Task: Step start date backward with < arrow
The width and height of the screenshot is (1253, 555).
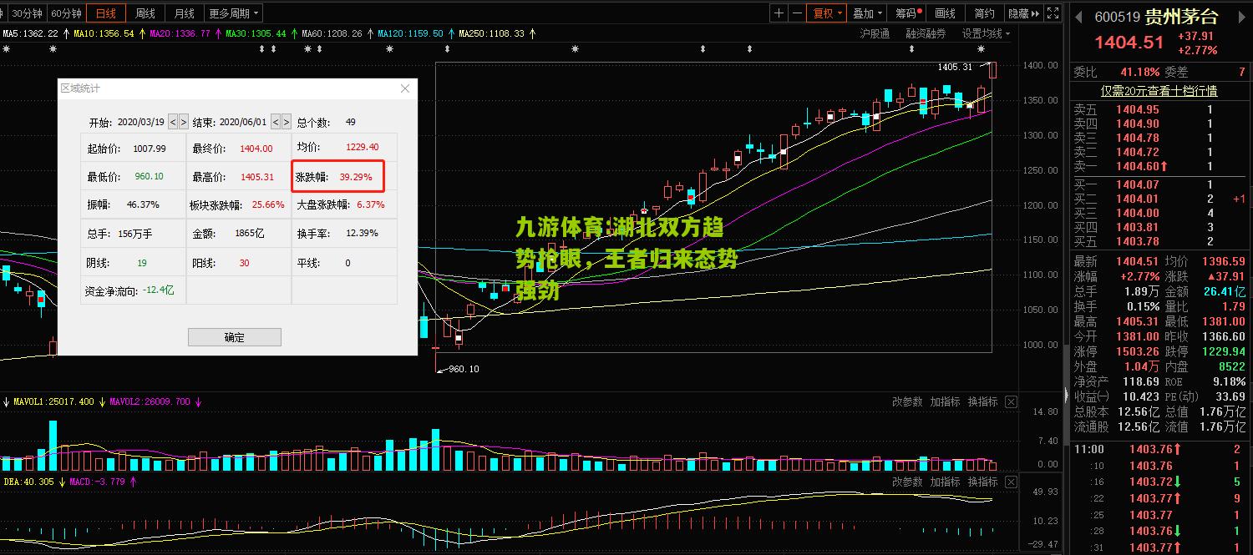Action: (173, 122)
